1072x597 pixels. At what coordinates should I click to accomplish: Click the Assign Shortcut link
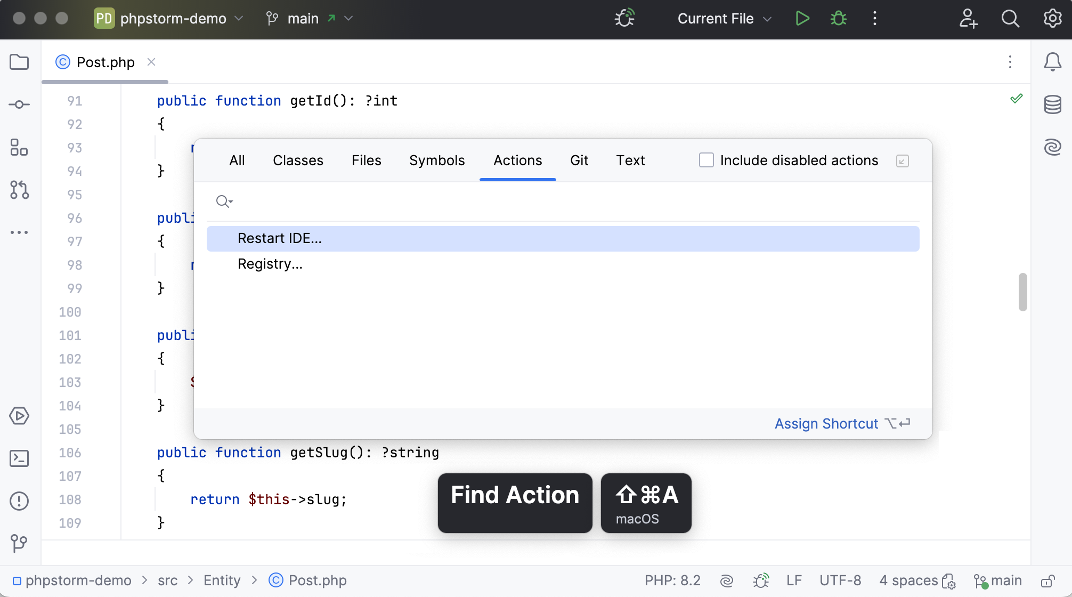[x=826, y=423]
